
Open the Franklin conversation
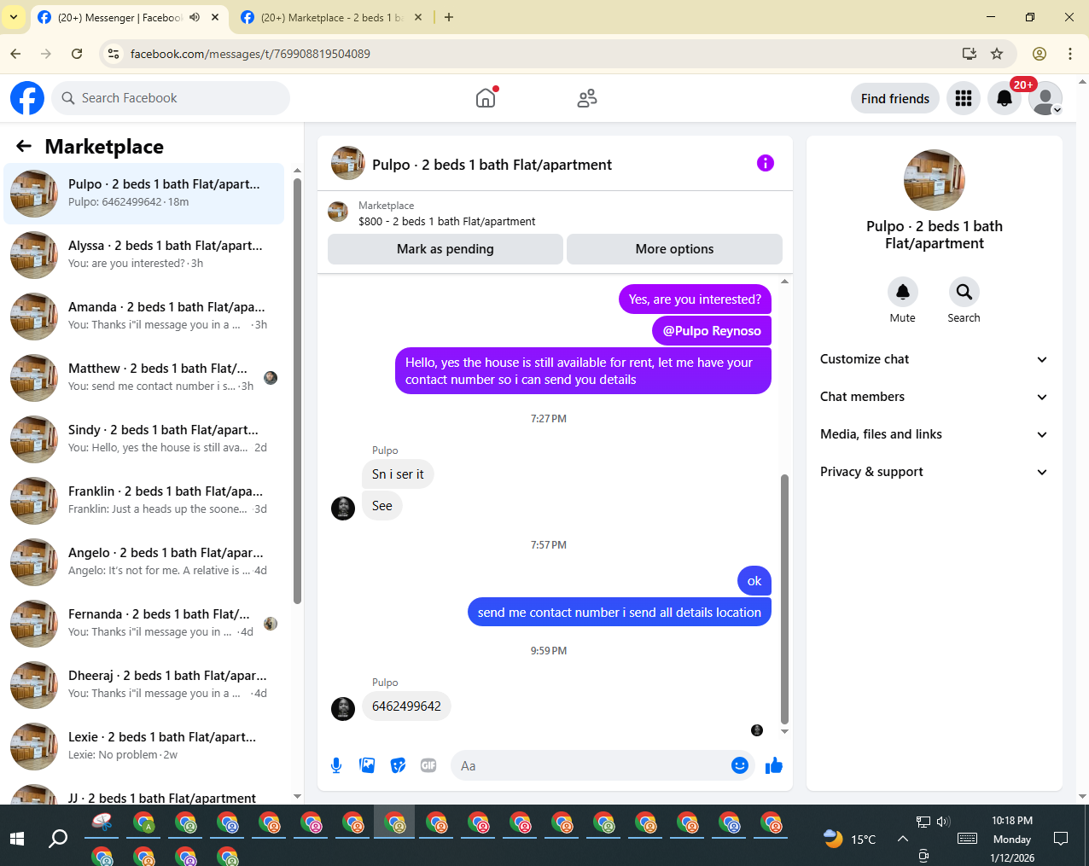pyautogui.click(x=143, y=501)
